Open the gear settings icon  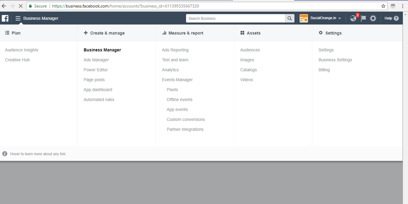coord(373,18)
